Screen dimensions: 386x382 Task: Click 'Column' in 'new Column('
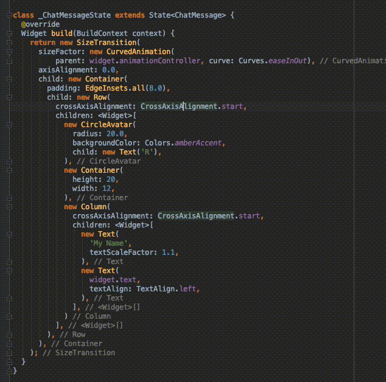(94, 207)
